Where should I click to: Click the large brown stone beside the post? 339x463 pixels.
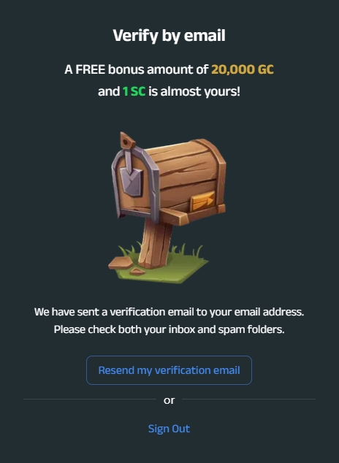(121, 262)
